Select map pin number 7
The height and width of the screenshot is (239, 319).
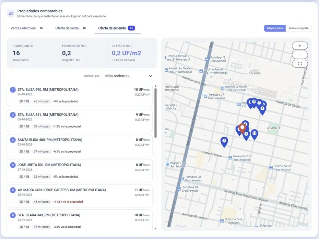pos(259,103)
